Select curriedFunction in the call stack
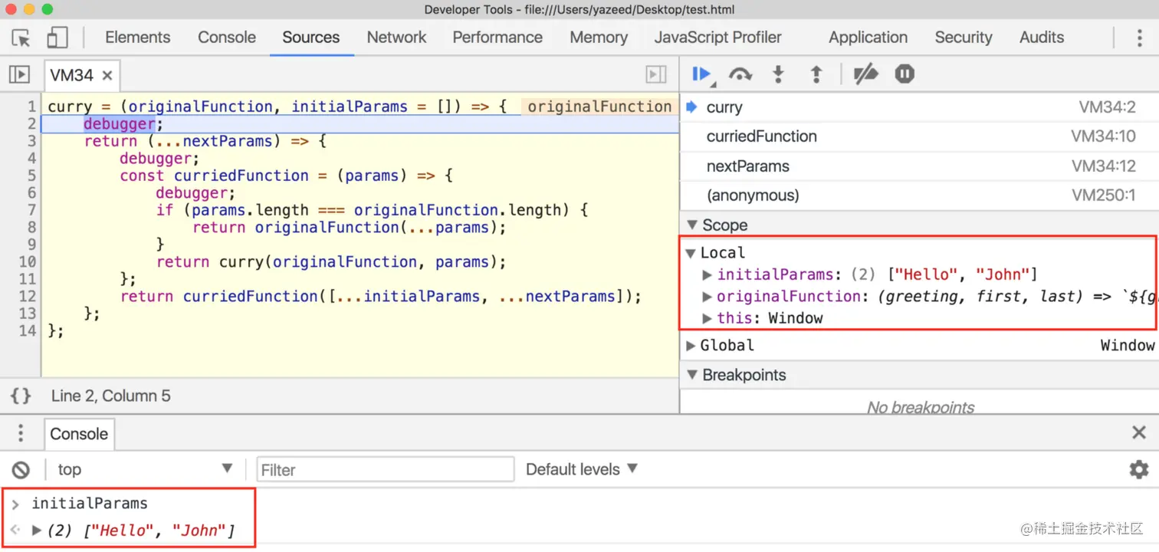 pos(761,136)
